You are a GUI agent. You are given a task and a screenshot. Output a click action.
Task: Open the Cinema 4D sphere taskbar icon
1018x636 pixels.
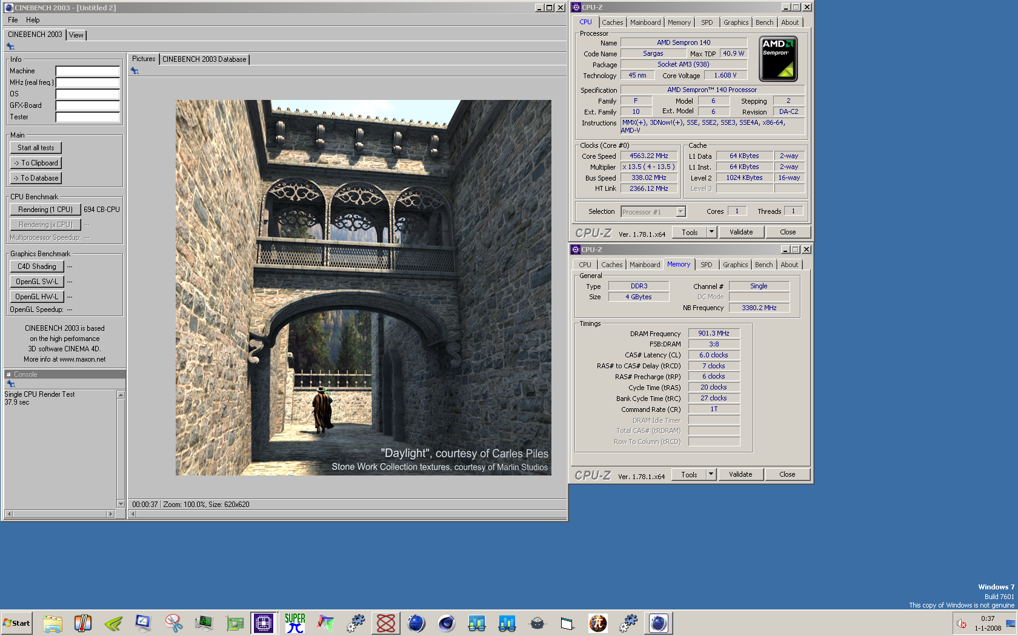coord(447,623)
